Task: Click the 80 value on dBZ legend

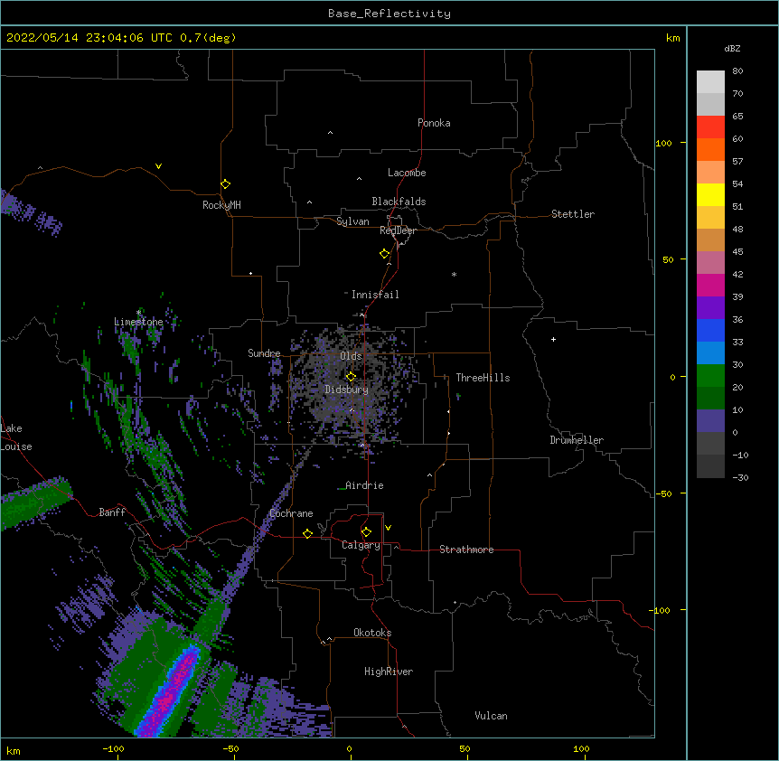Action: pos(737,71)
